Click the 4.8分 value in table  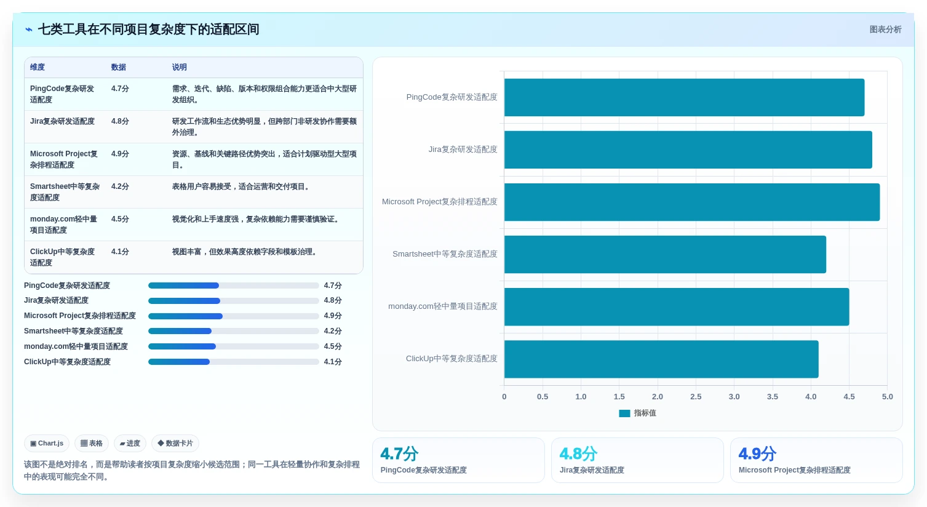coord(121,121)
